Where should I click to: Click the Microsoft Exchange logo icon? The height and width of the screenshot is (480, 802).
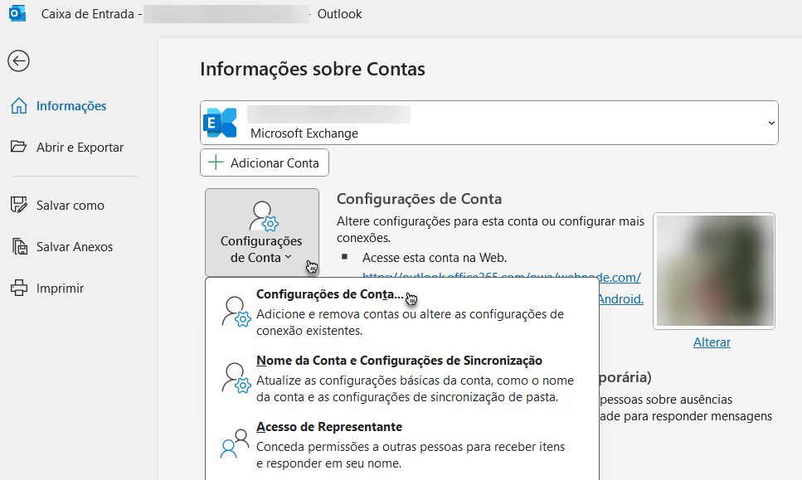pyautogui.click(x=220, y=123)
